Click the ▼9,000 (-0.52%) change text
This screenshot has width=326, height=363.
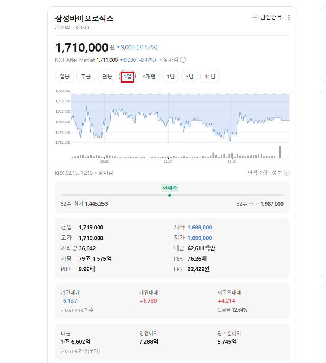click(137, 48)
